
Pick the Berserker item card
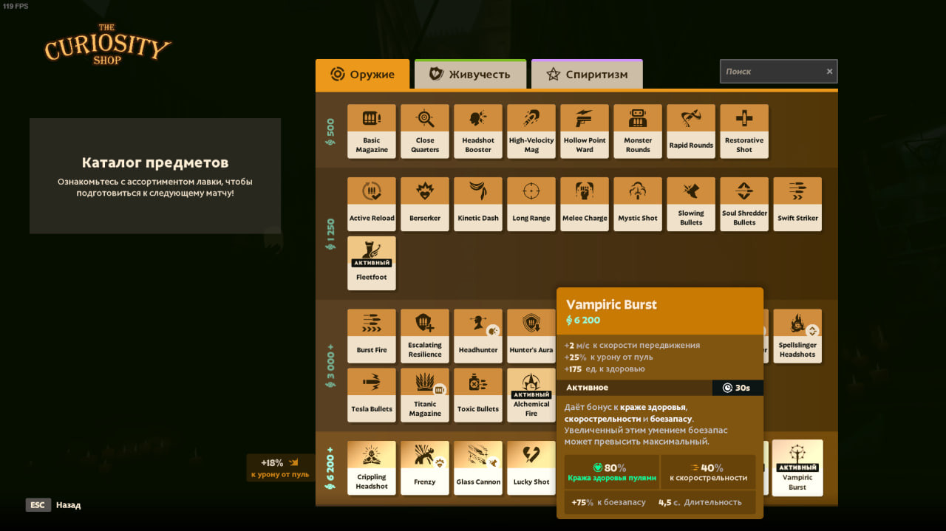coord(425,204)
